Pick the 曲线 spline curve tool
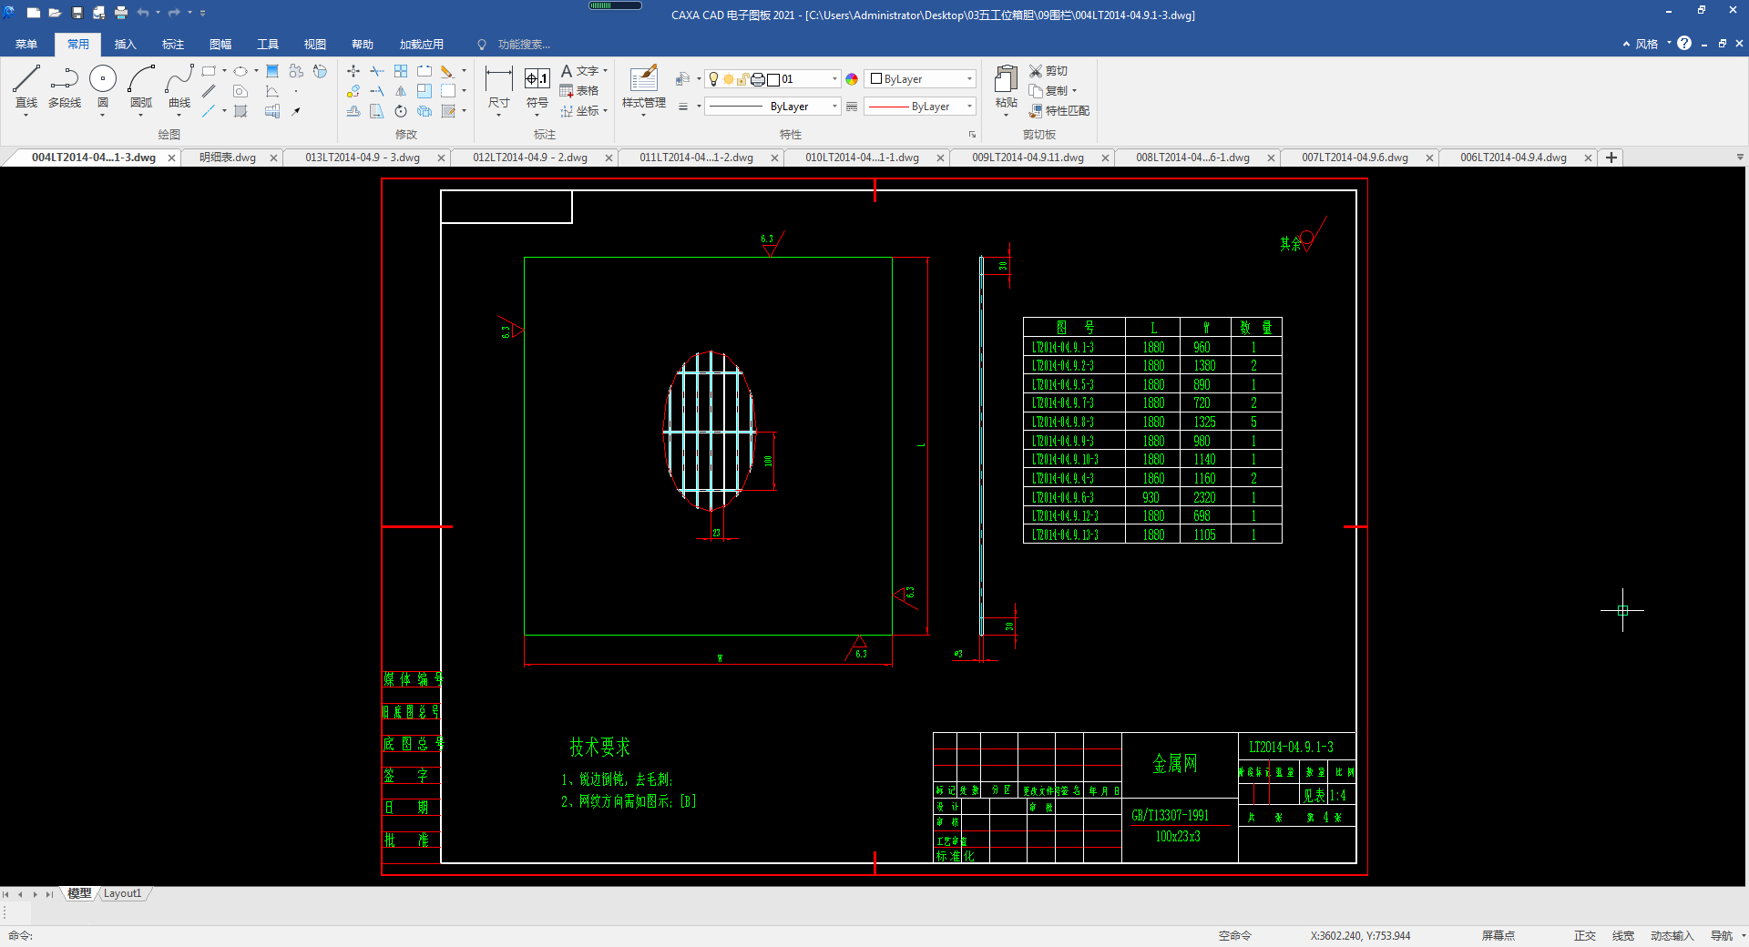1749x947 pixels. click(179, 88)
